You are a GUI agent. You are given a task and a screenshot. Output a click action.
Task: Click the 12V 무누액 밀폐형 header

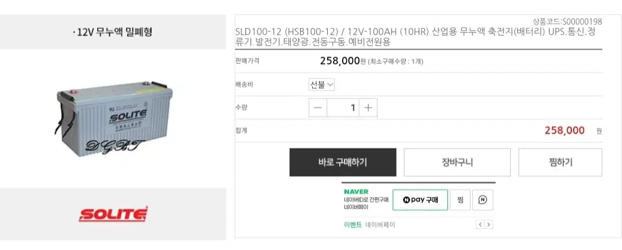coord(113,32)
